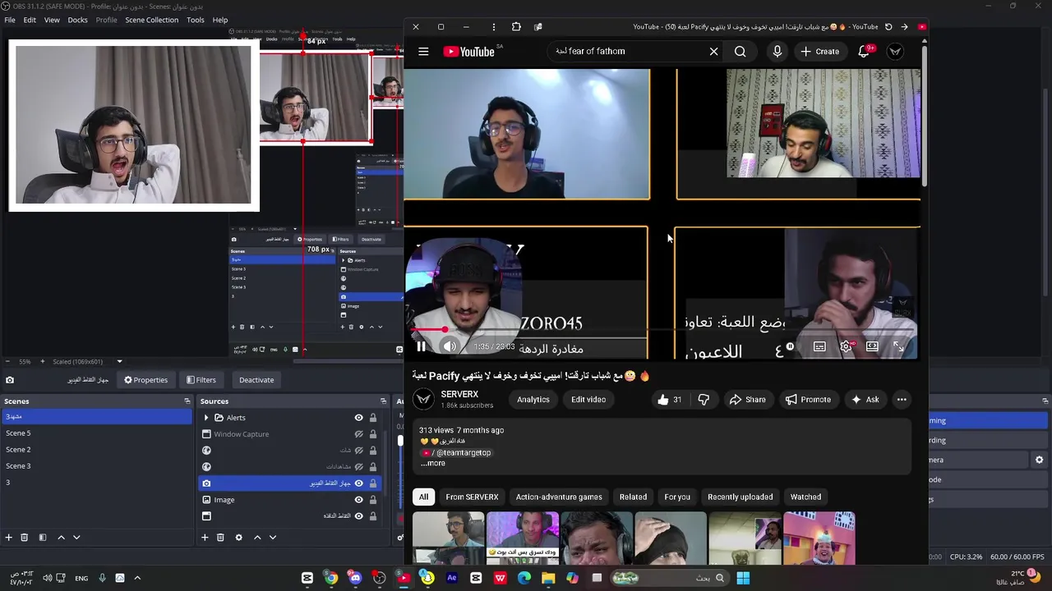This screenshot has width=1052, height=591.
Task: Toggle lock on Alerts source
Action: (x=373, y=418)
